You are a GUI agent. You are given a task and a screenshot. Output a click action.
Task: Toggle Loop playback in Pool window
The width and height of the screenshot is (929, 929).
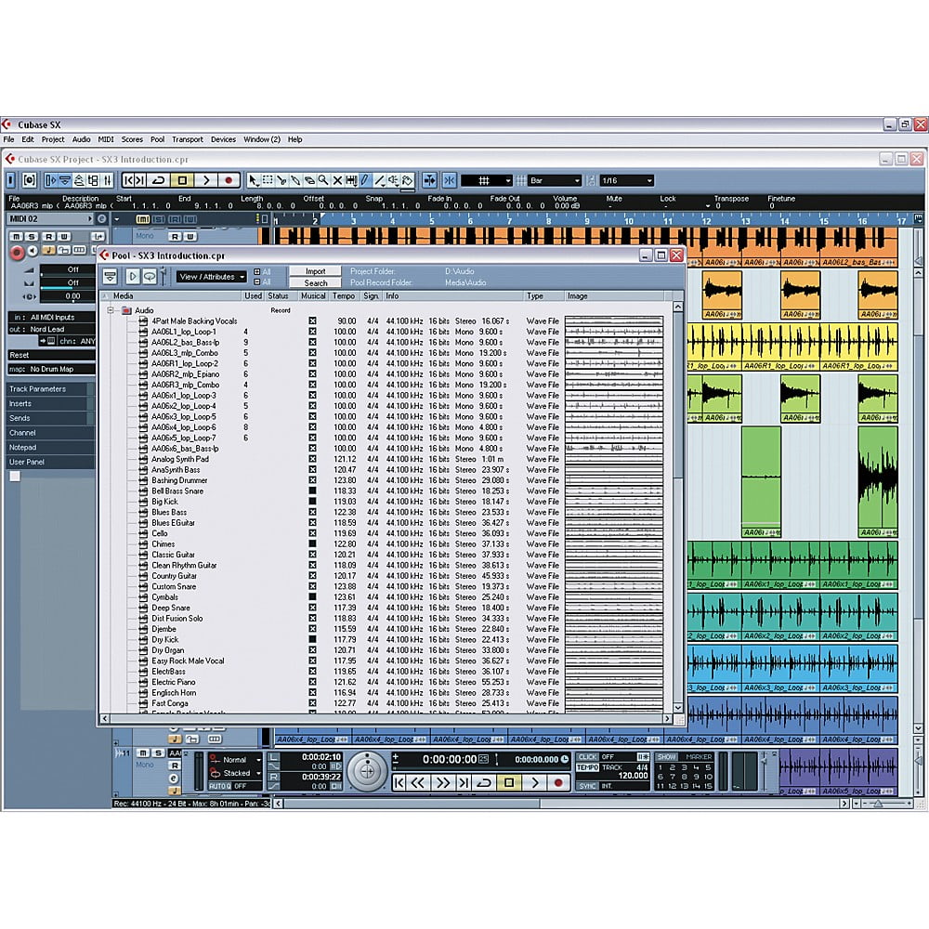(x=150, y=277)
